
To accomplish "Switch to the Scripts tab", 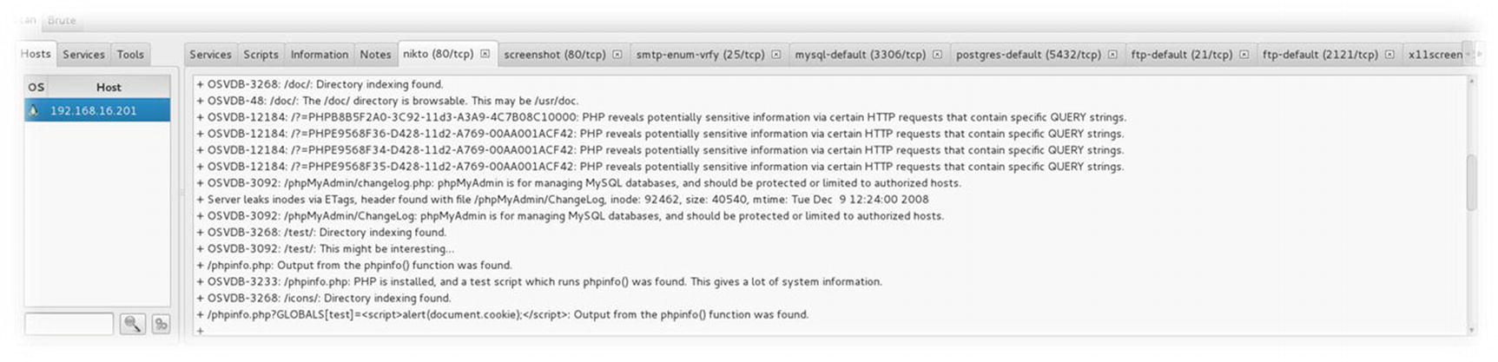I will tap(261, 54).
